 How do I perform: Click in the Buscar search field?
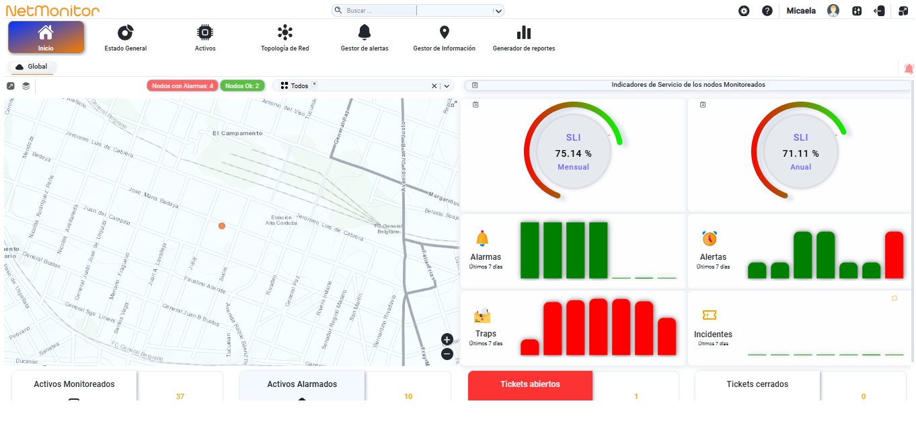[380, 11]
